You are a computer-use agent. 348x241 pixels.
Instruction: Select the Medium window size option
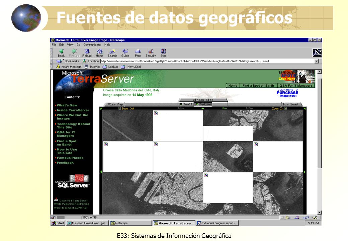click(203, 104)
